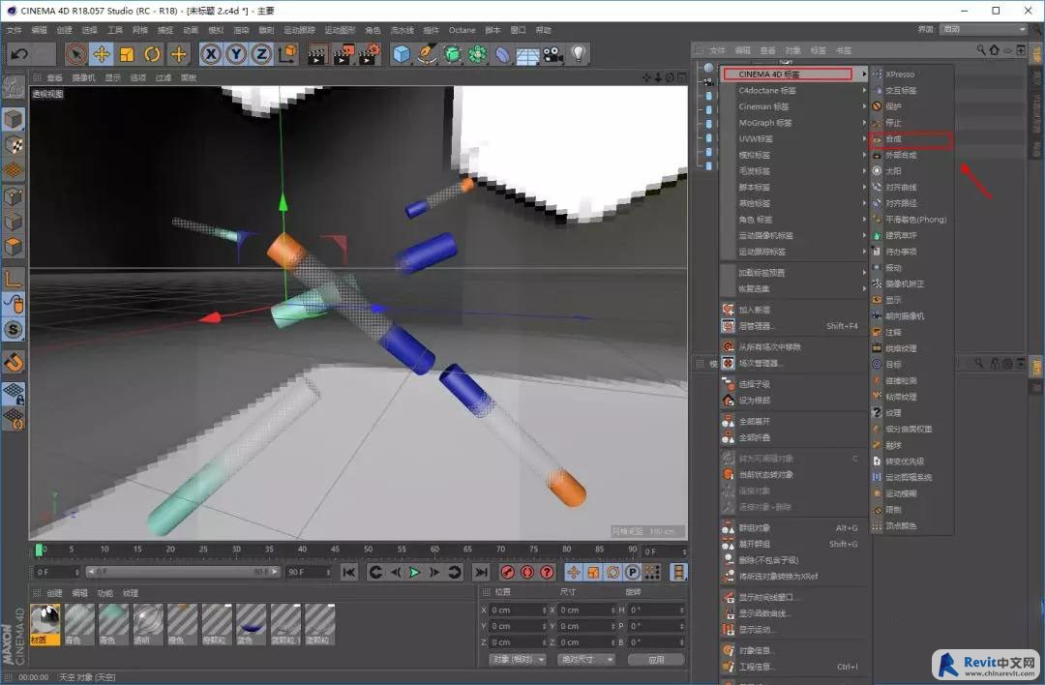Add a light bulb object
The height and width of the screenshot is (685, 1045).
tap(578, 54)
